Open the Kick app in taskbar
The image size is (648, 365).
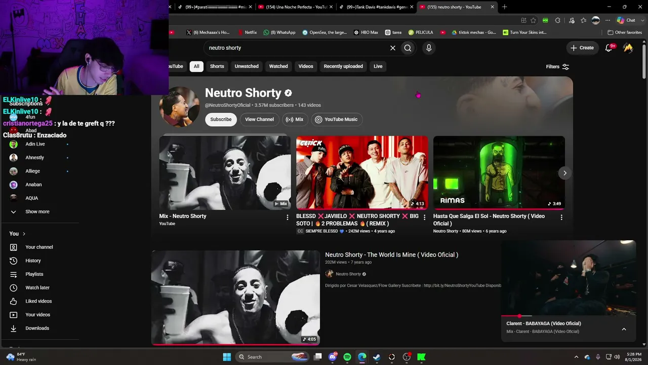[x=421, y=357]
